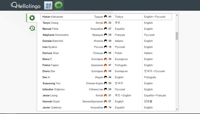
Task: Click Tanya Chang's orange hair gender icon
Action: tap(105, 23)
